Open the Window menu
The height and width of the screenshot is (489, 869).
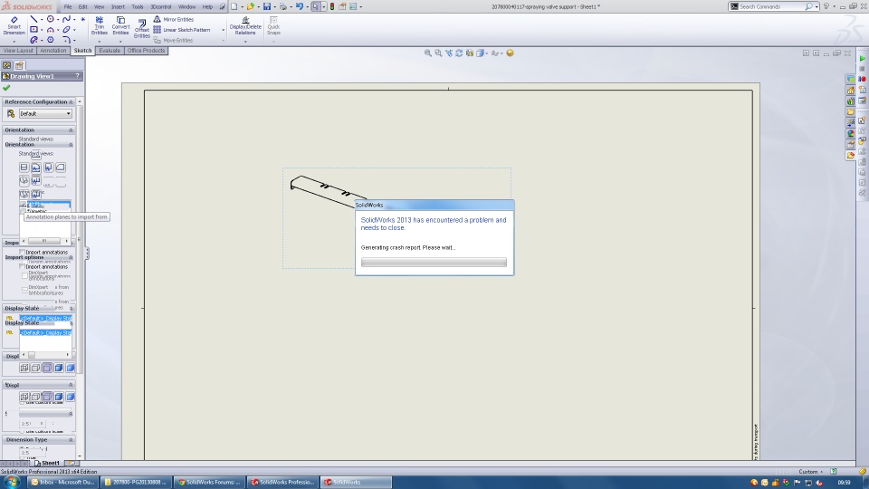[x=186, y=6]
